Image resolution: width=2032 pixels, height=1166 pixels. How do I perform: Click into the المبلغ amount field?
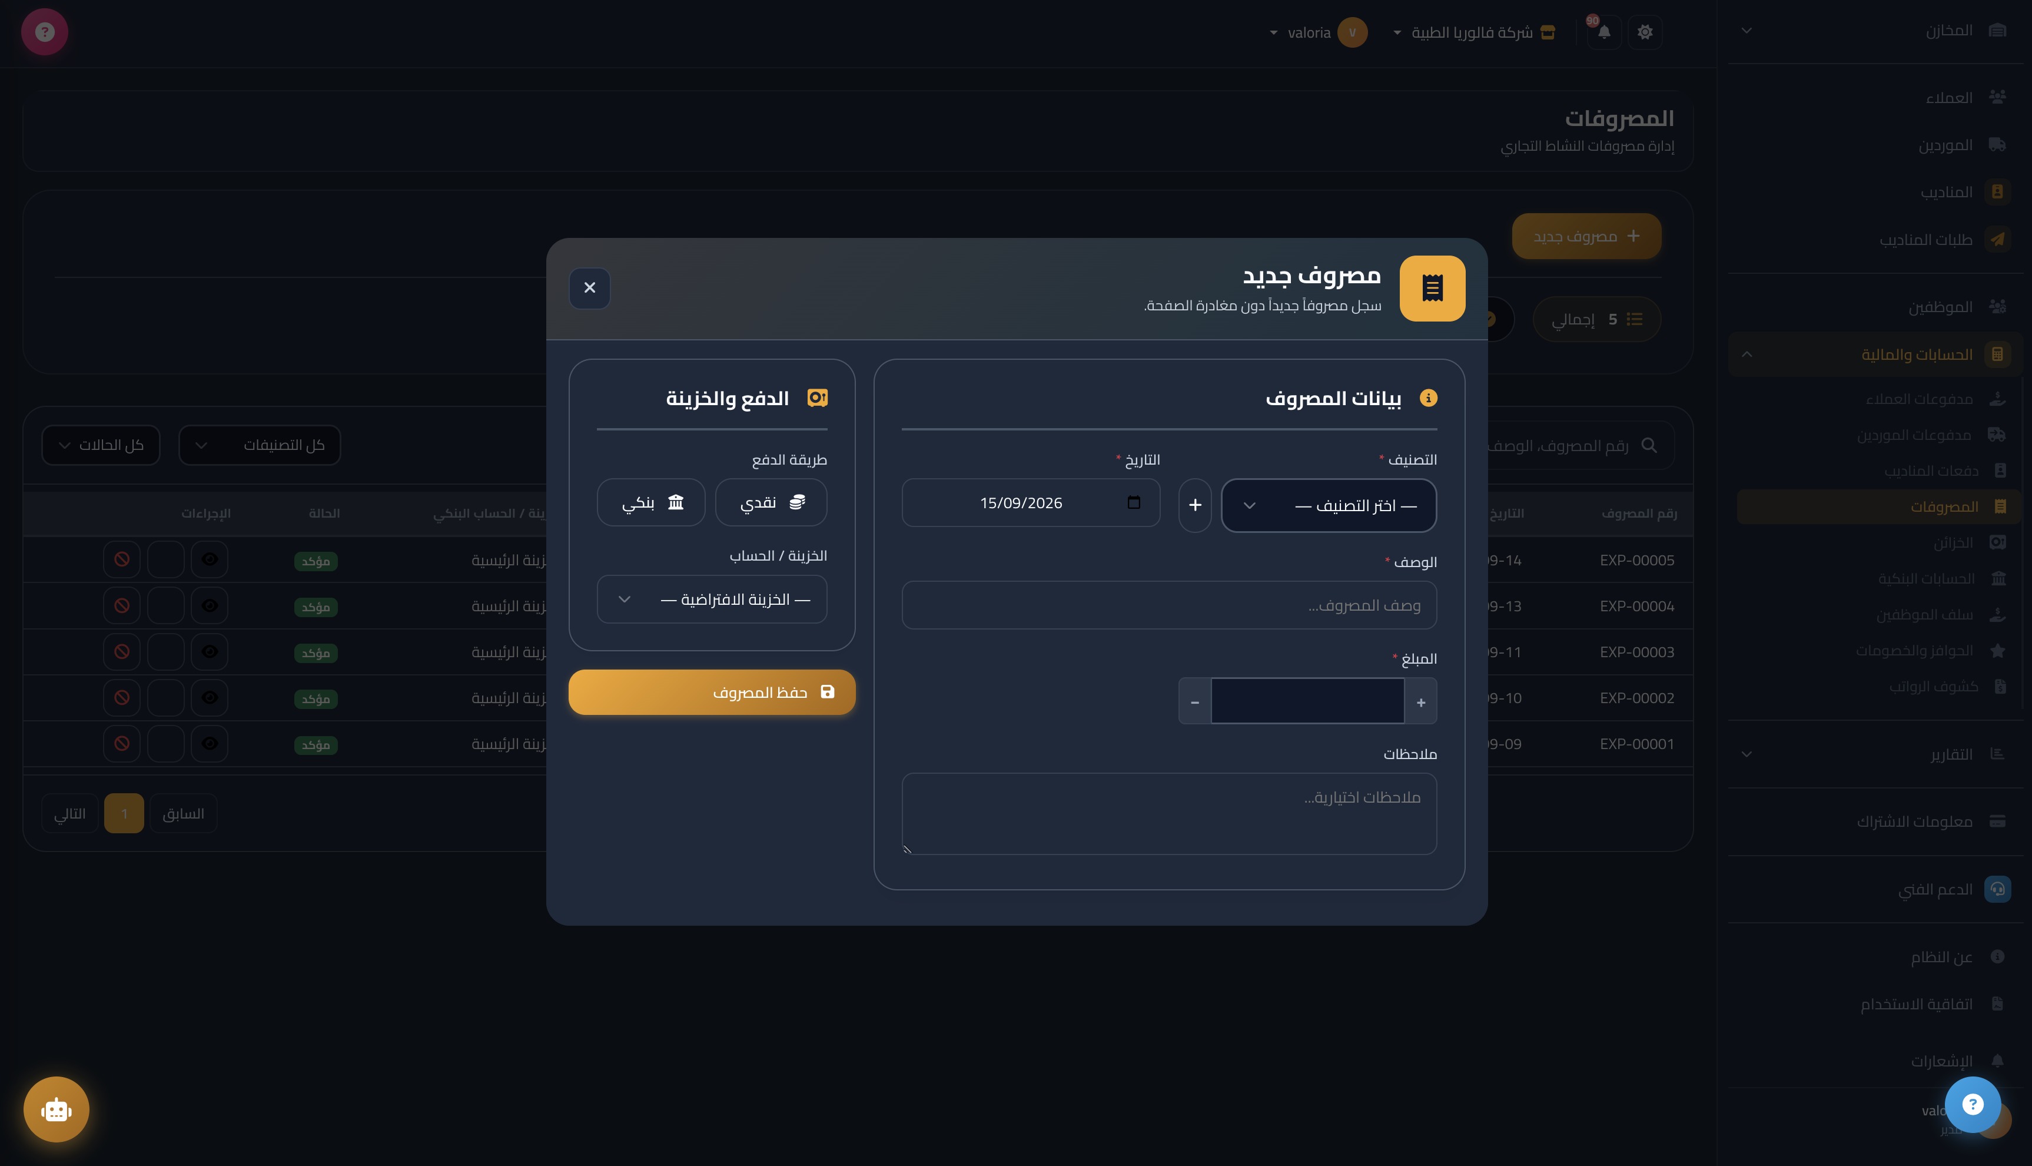(1308, 701)
